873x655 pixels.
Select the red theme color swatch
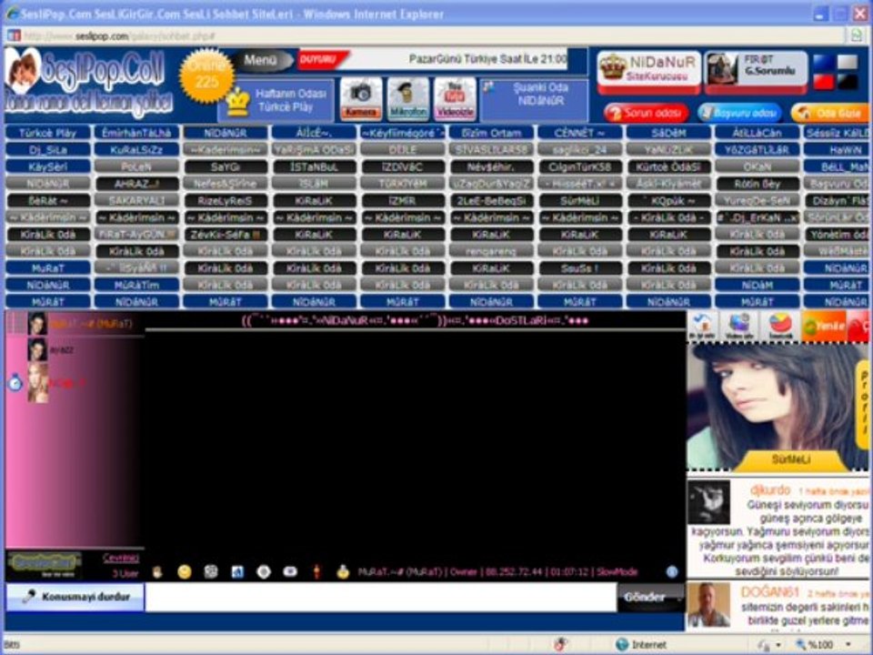(824, 82)
